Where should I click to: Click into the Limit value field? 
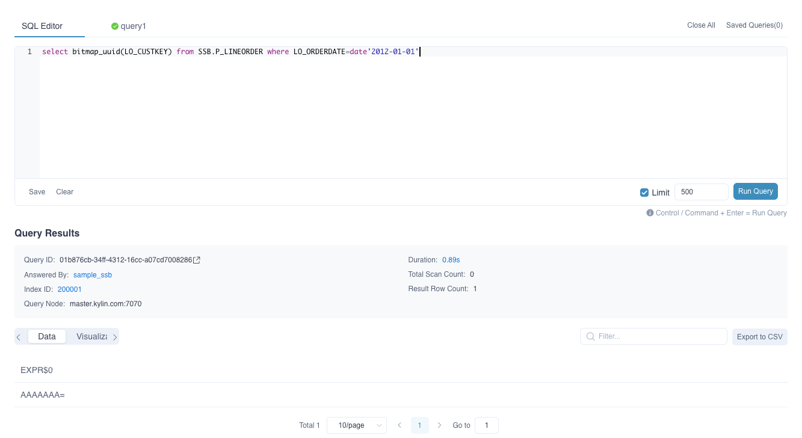coord(701,192)
